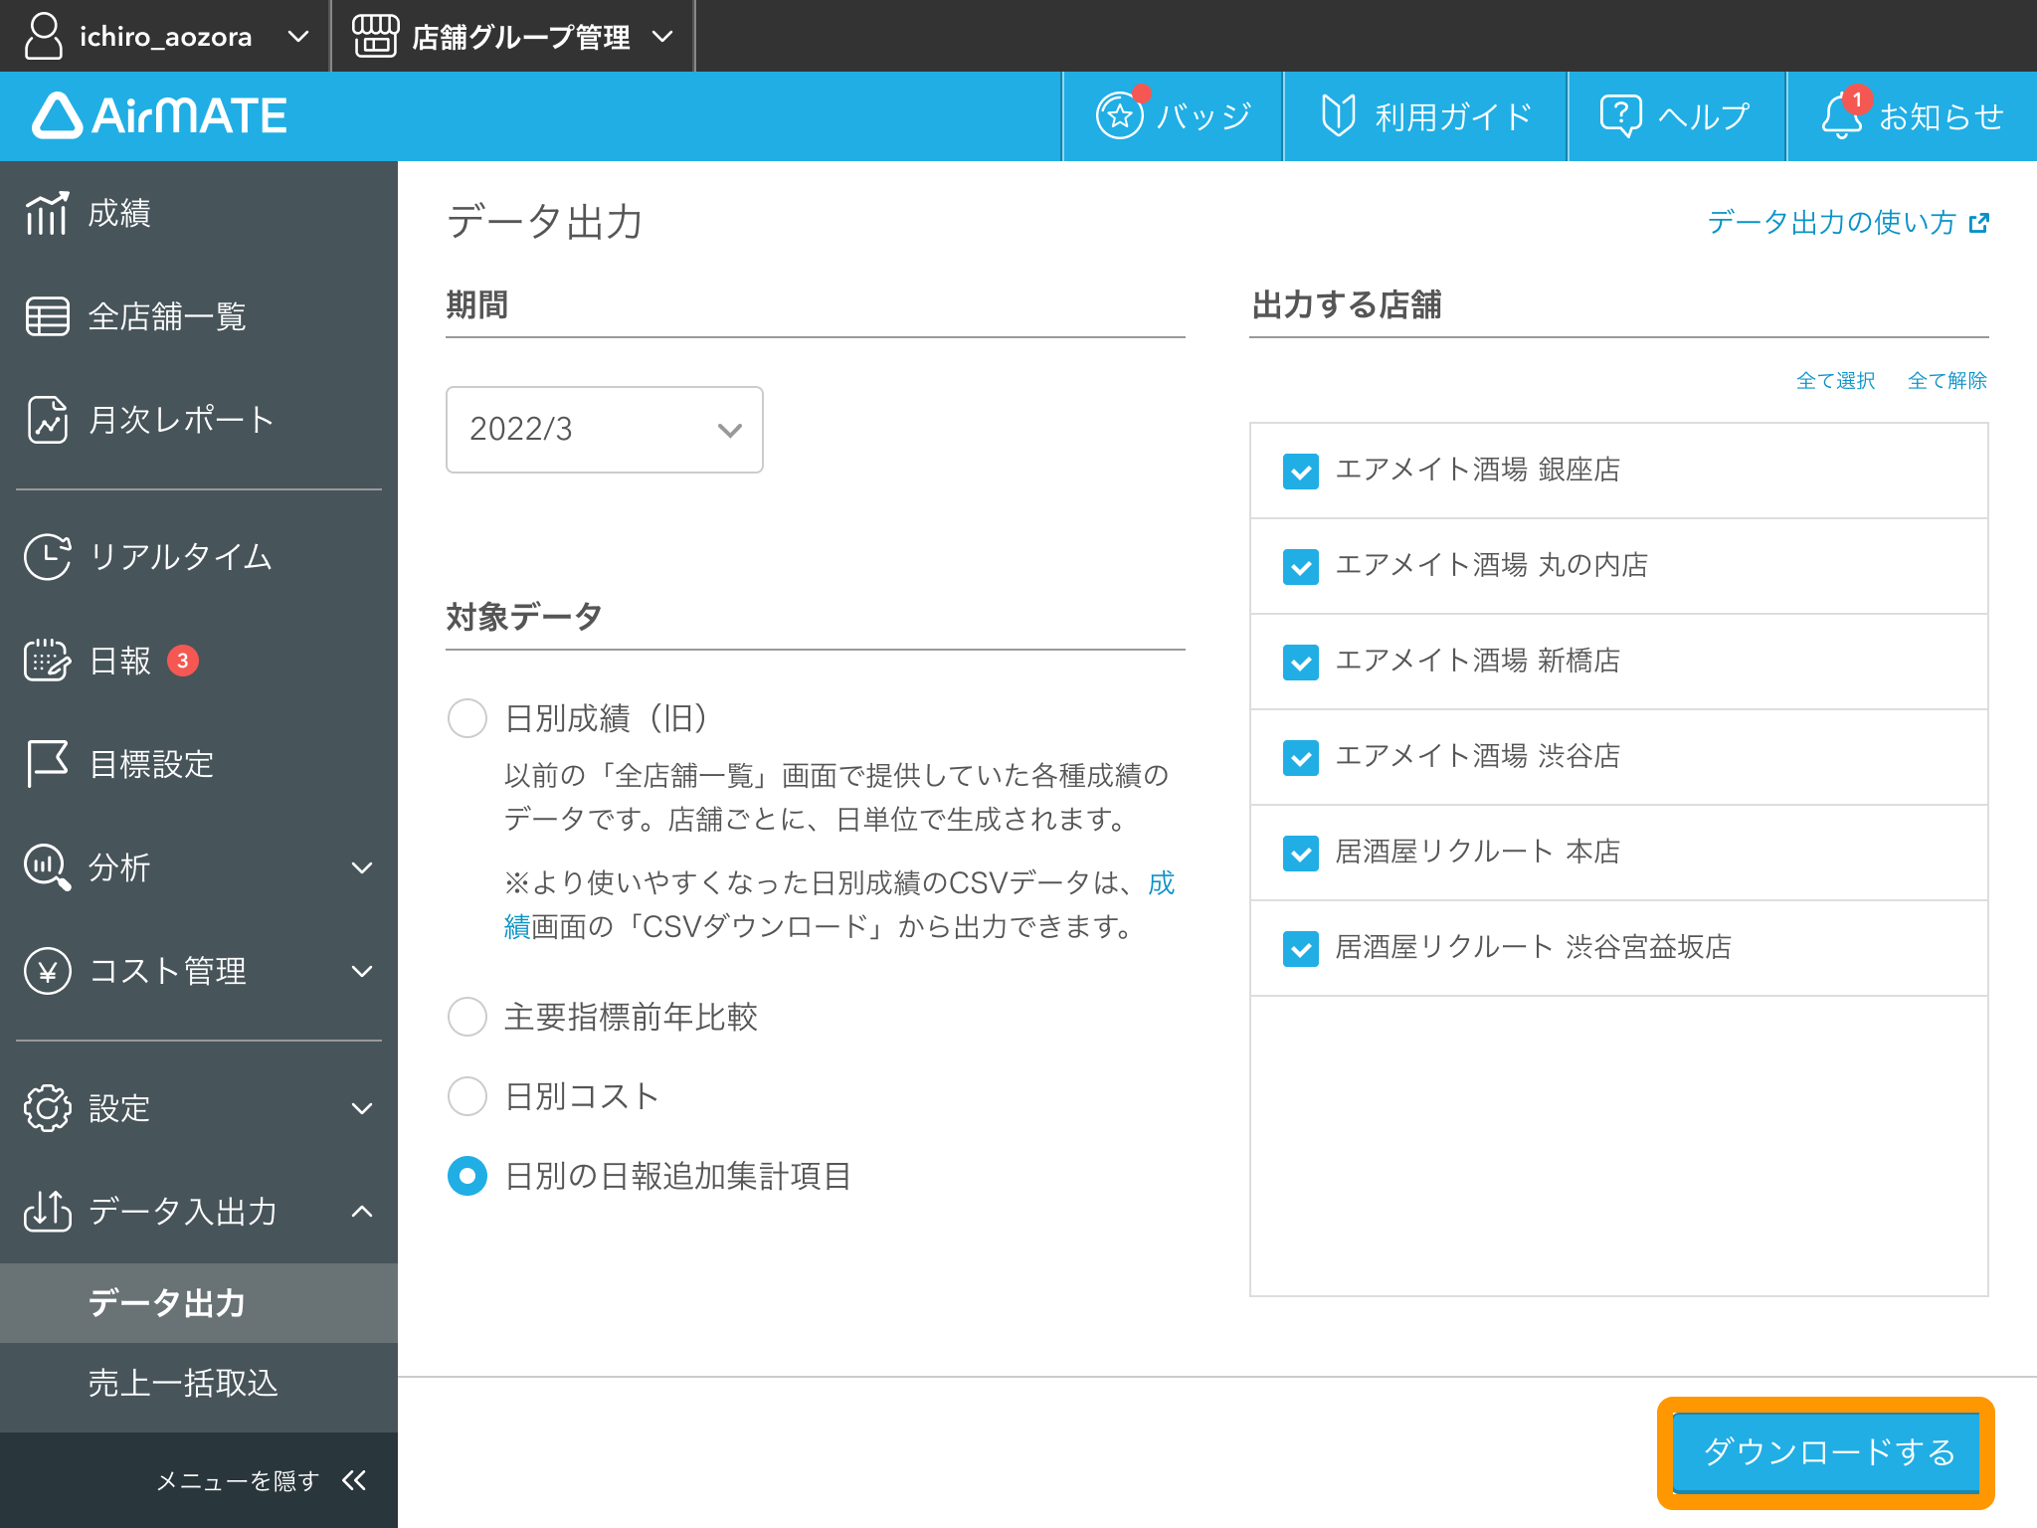This screenshot has height=1528, width=2037.
Task: Expand the 設定 menu chevron
Action: click(x=363, y=1108)
